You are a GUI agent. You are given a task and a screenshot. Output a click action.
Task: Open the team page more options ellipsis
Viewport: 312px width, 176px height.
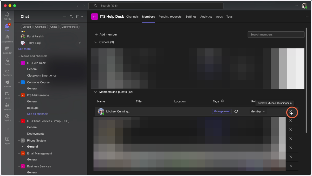(307, 17)
